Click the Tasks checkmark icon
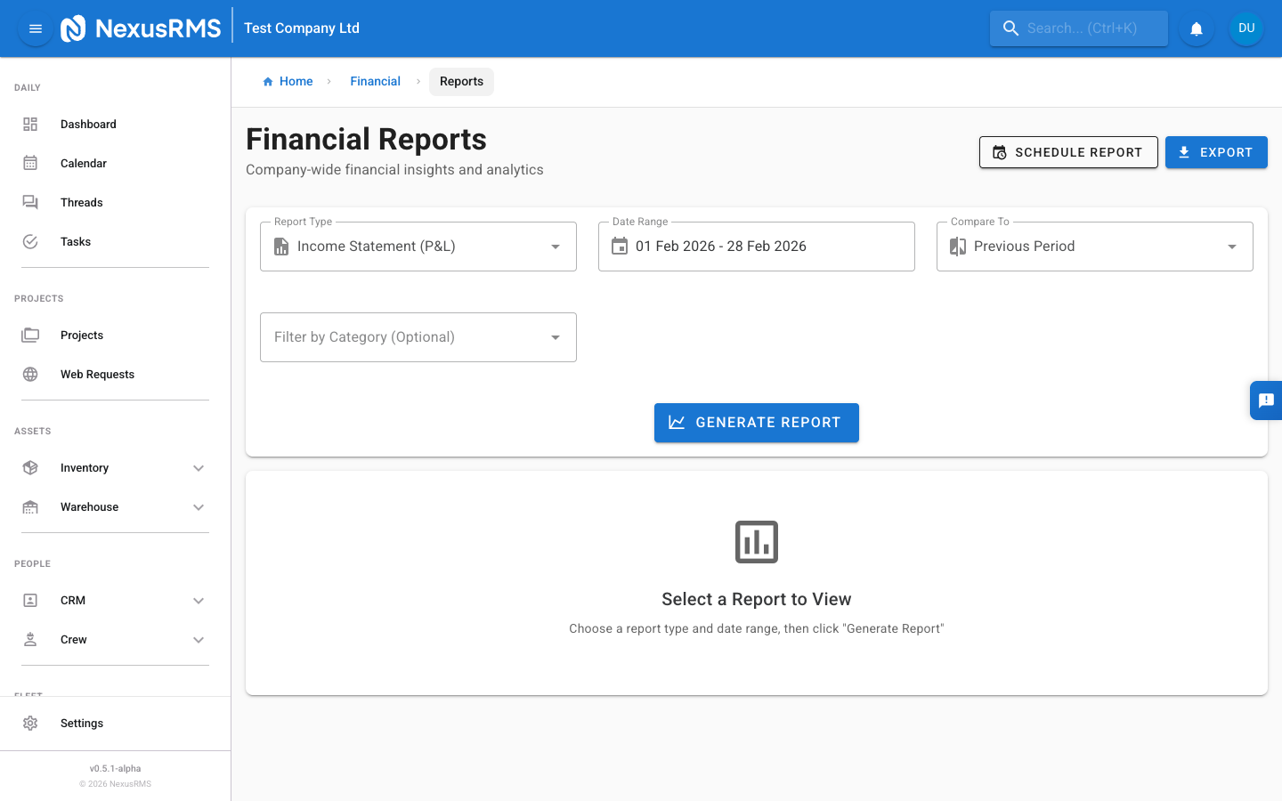The height and width of the screenshot is (801, 1282). click(x=30, y=241)
